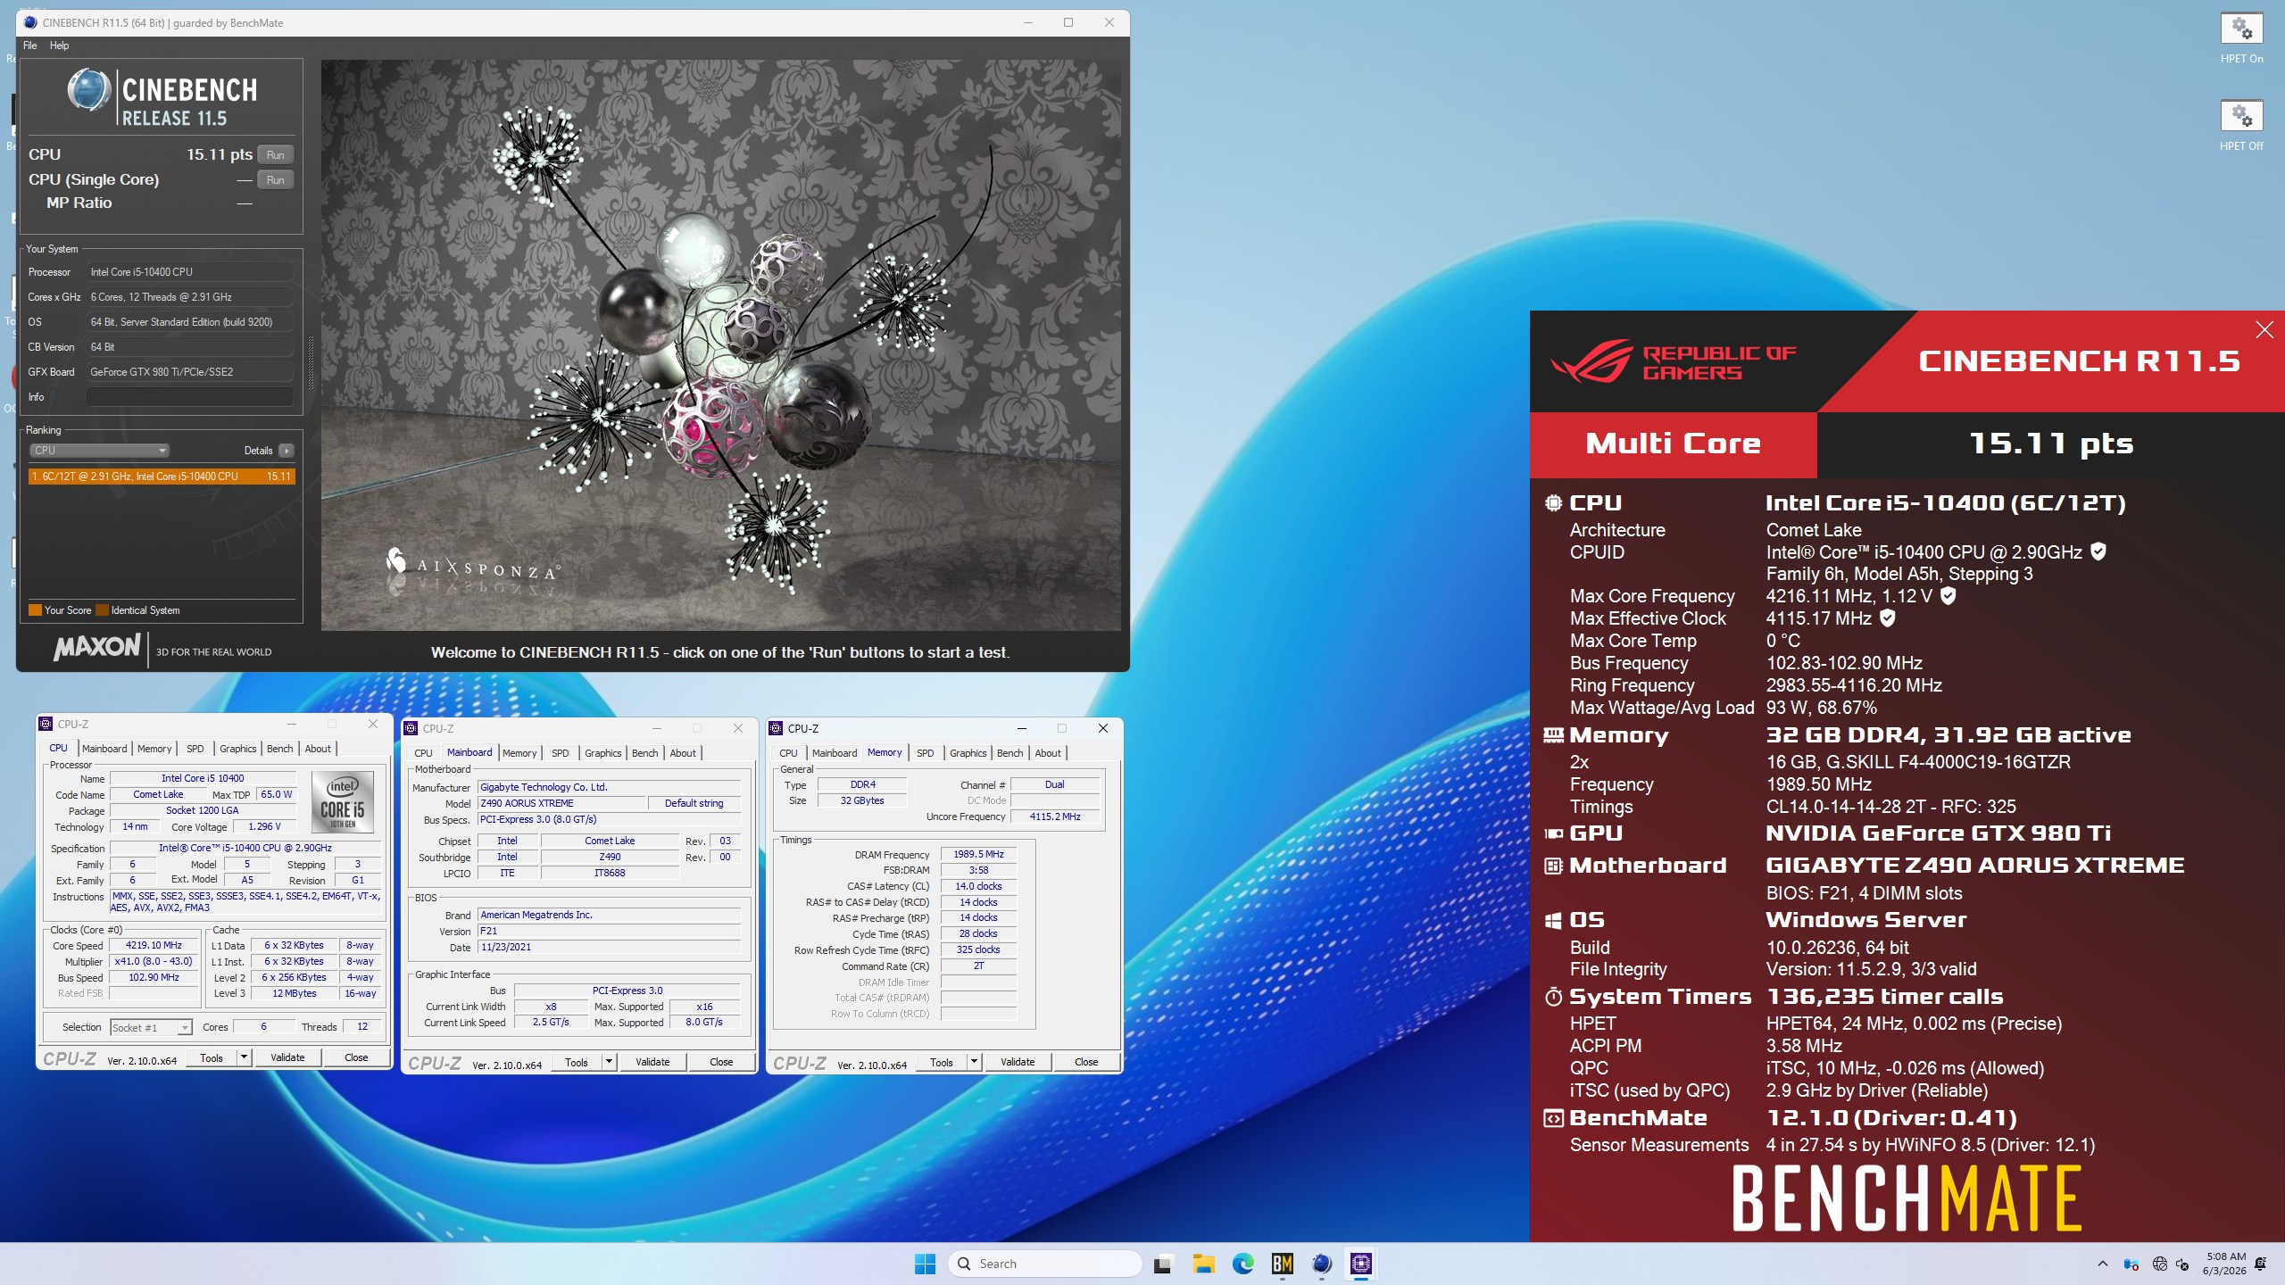Expand Tools arrow in Mainboard CPU-Z window

609,1062
